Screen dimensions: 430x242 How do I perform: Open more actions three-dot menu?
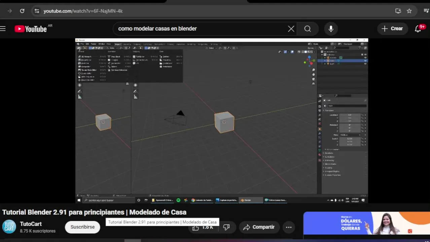click(x=289, y=227)
